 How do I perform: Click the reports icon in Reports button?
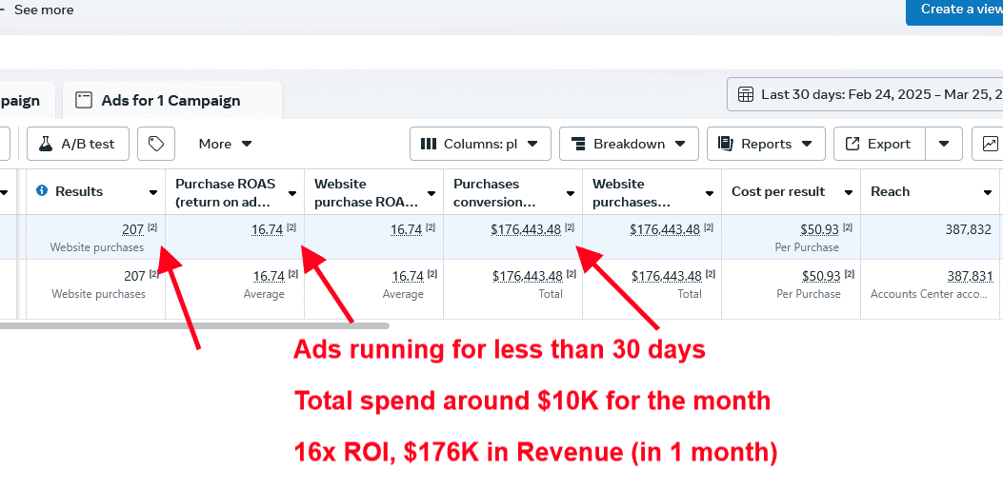(725, 144)
